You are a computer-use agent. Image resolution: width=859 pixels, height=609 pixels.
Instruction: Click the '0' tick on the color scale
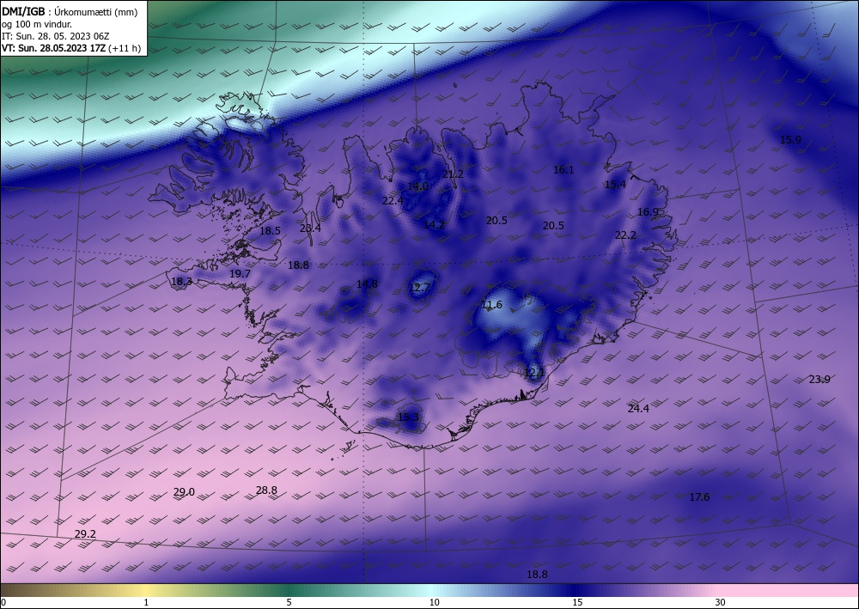(3, 602)
